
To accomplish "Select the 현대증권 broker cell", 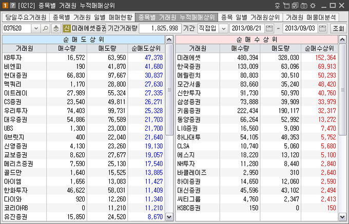I will [25, 75].
